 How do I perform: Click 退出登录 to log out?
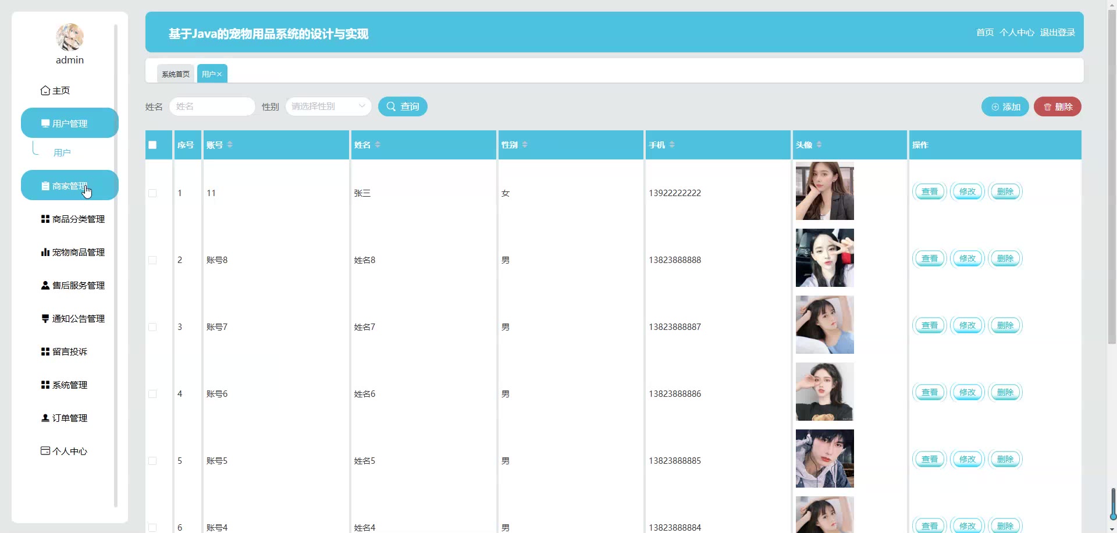pos(1058,33)
